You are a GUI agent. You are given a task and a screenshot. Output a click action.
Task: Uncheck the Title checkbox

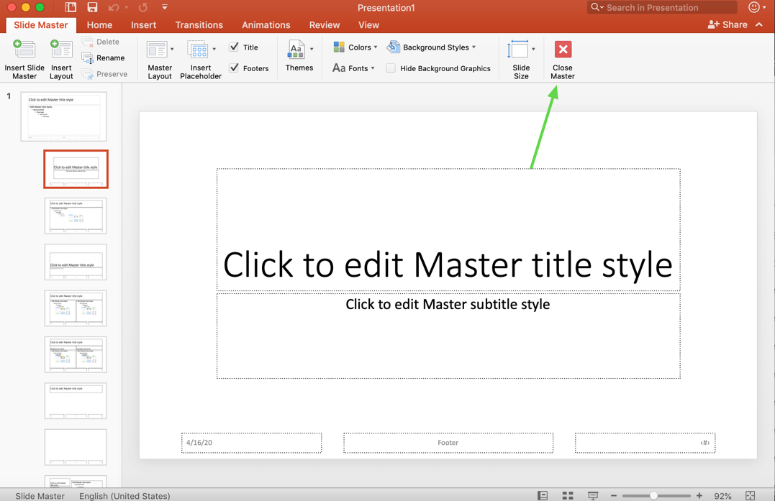coord(235,46)
